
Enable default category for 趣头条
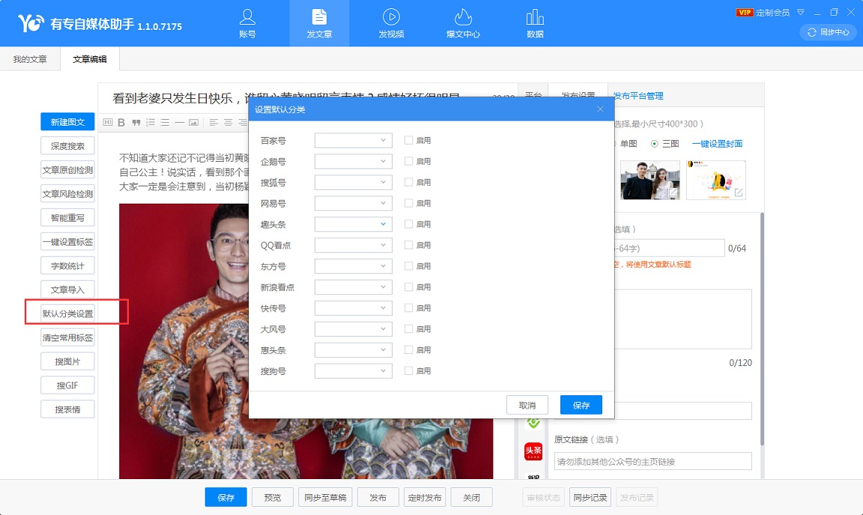pos(408,224)
